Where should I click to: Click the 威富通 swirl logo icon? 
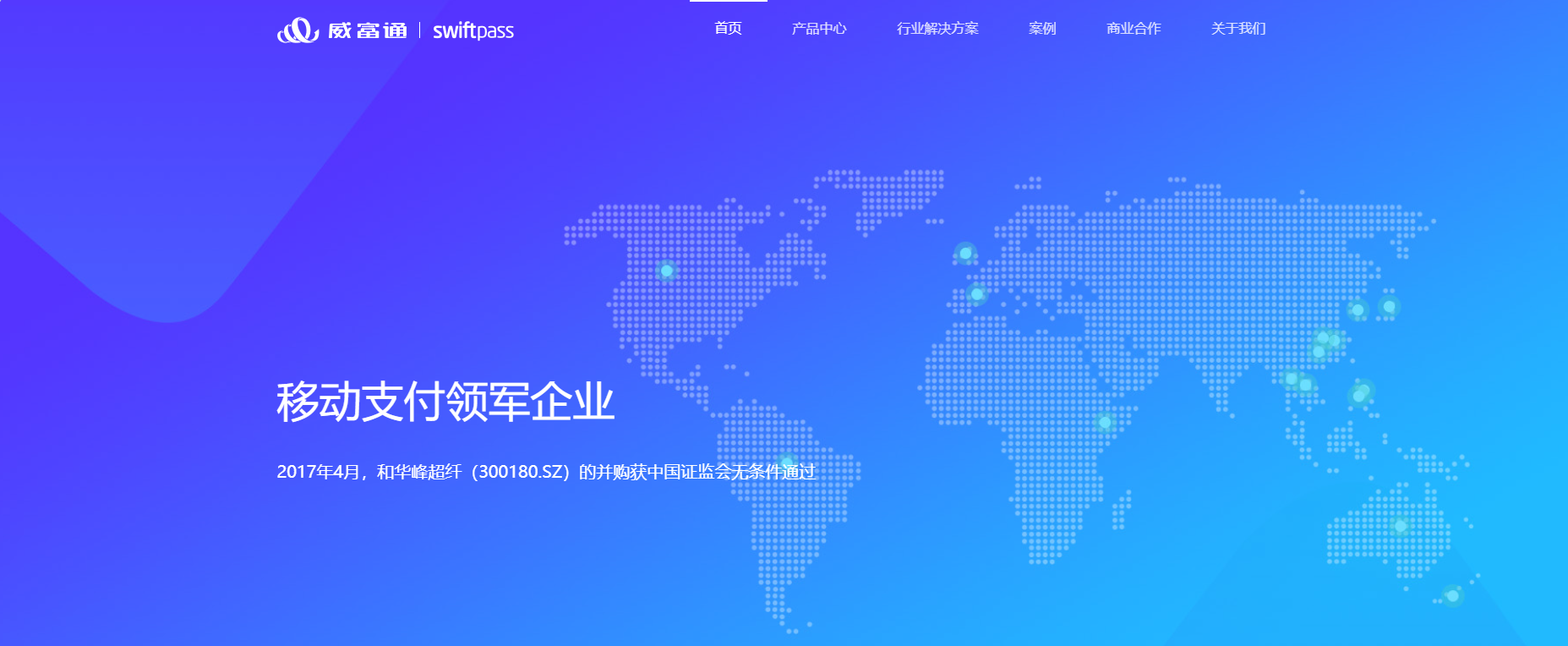click(x=298, y=30)
